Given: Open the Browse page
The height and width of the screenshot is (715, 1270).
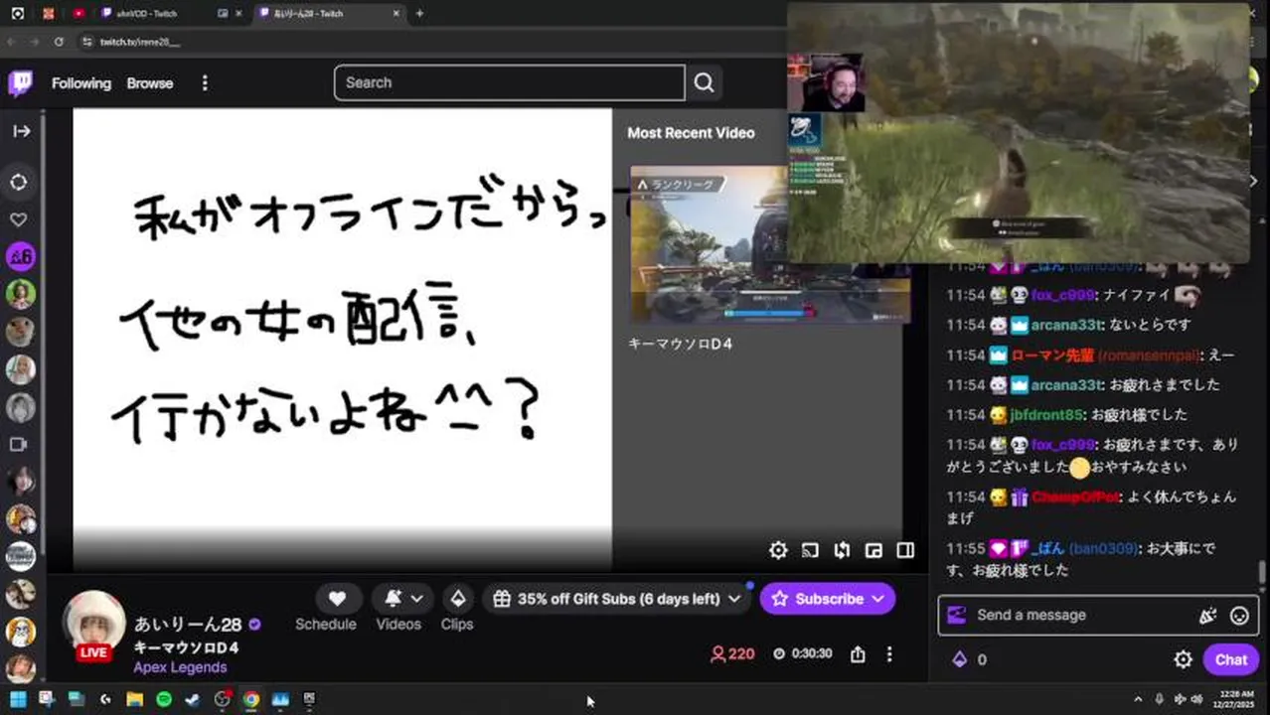Looking at the screenshot, I should point(150,83).
